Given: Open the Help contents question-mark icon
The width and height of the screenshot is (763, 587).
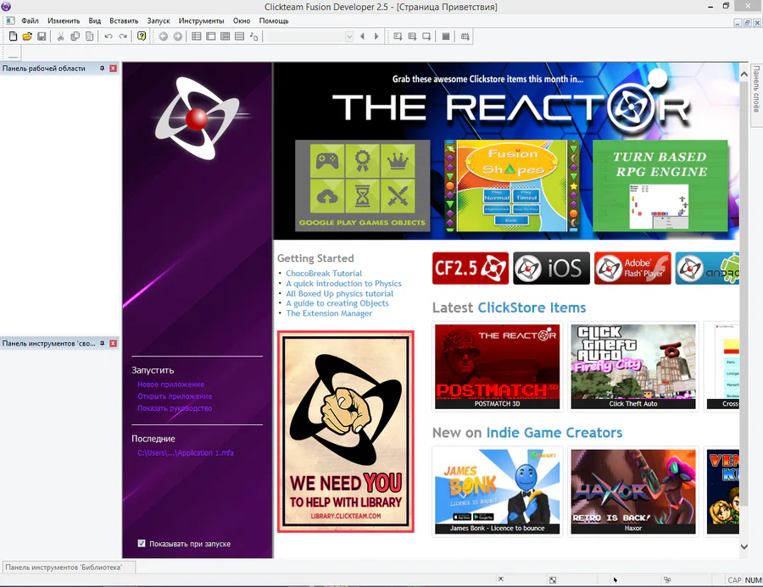Looking at the screenshot, I should coord(142,36).
